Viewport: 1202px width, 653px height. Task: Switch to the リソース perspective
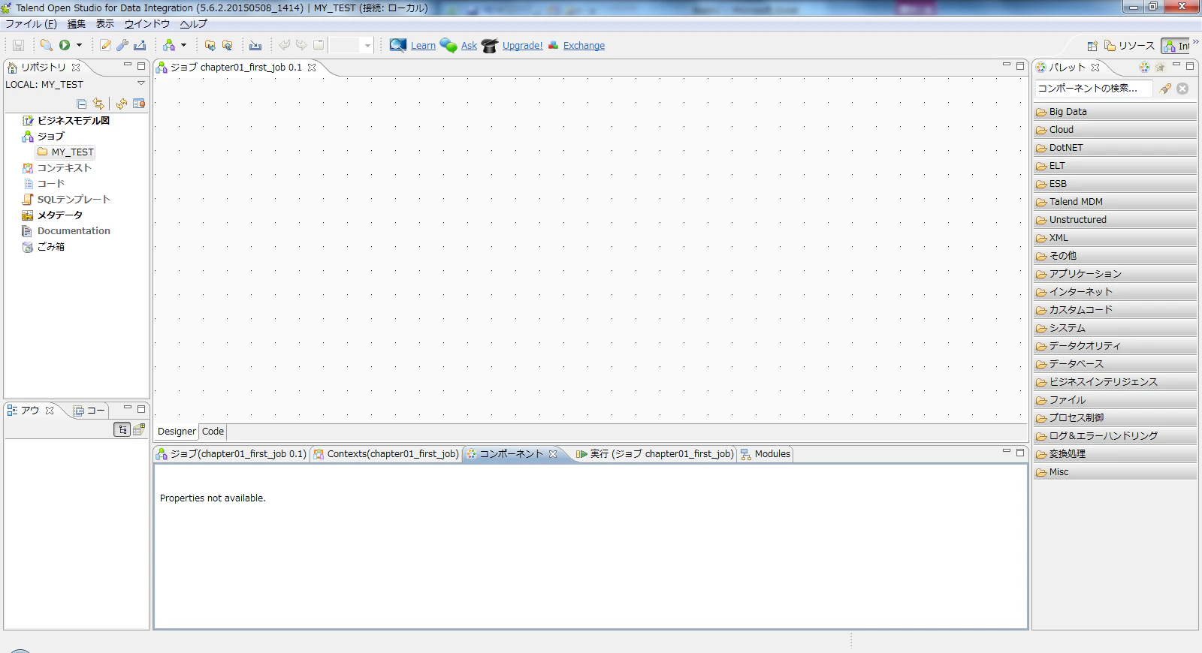click(x=1129, y=46)
